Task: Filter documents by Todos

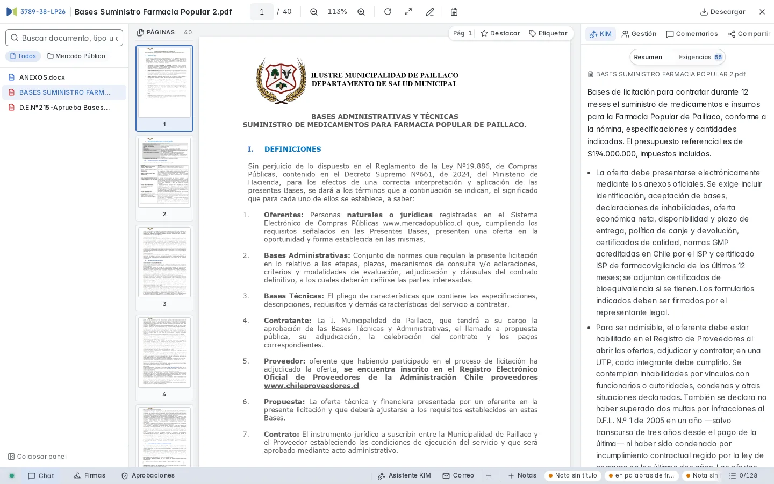Action: click(x=23, y=56)
